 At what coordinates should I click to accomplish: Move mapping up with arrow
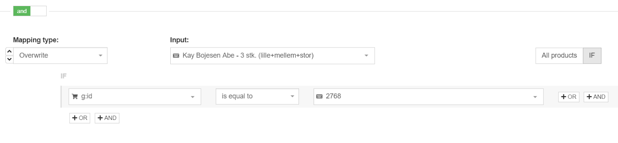(x=10, y=51)
